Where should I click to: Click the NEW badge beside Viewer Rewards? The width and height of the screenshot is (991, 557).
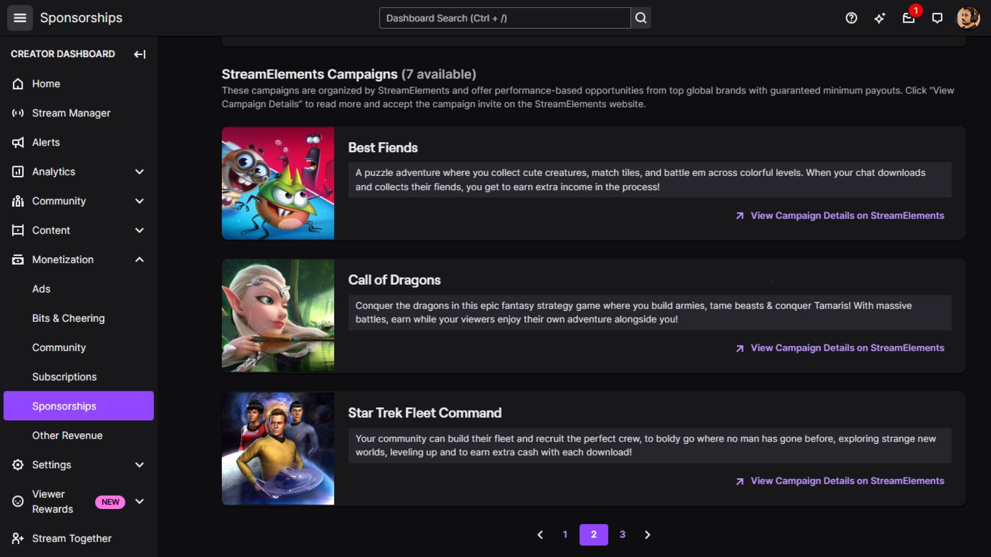pos(110,502)
